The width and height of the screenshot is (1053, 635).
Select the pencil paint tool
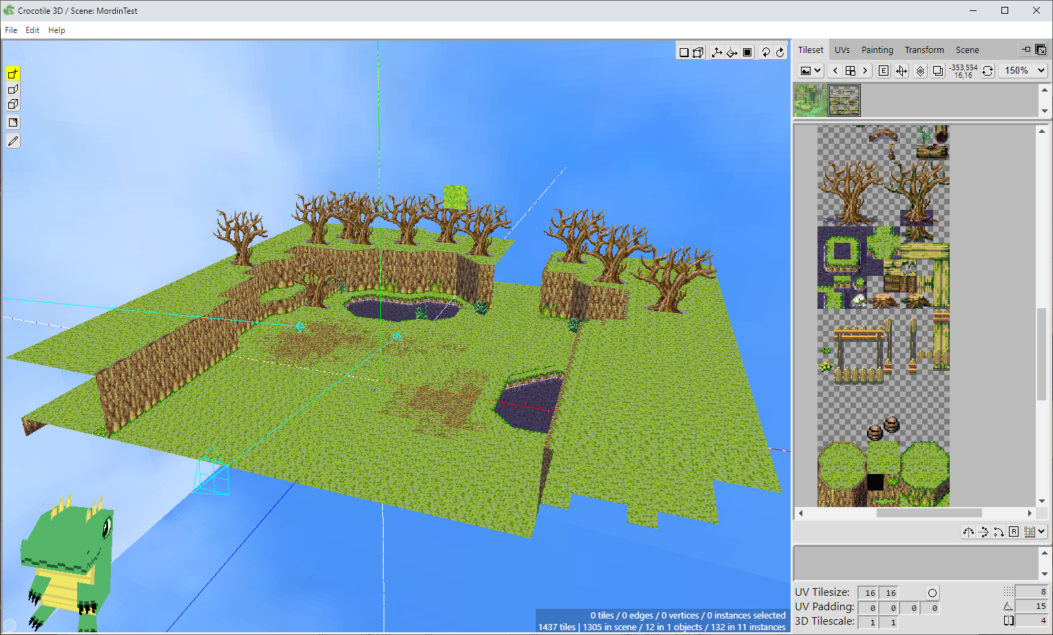click(x=13, y=141)
